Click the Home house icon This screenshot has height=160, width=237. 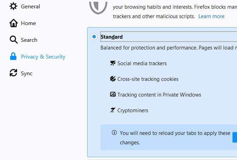[x=14, y=23]
